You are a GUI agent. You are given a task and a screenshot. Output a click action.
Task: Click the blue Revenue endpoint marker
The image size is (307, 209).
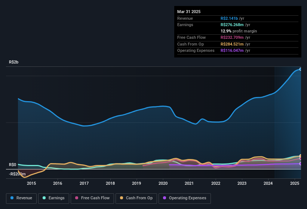click(x=301, y=69)
